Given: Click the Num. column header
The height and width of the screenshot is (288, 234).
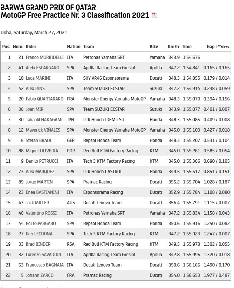Looking at the screenshot, I should (18, 47).
